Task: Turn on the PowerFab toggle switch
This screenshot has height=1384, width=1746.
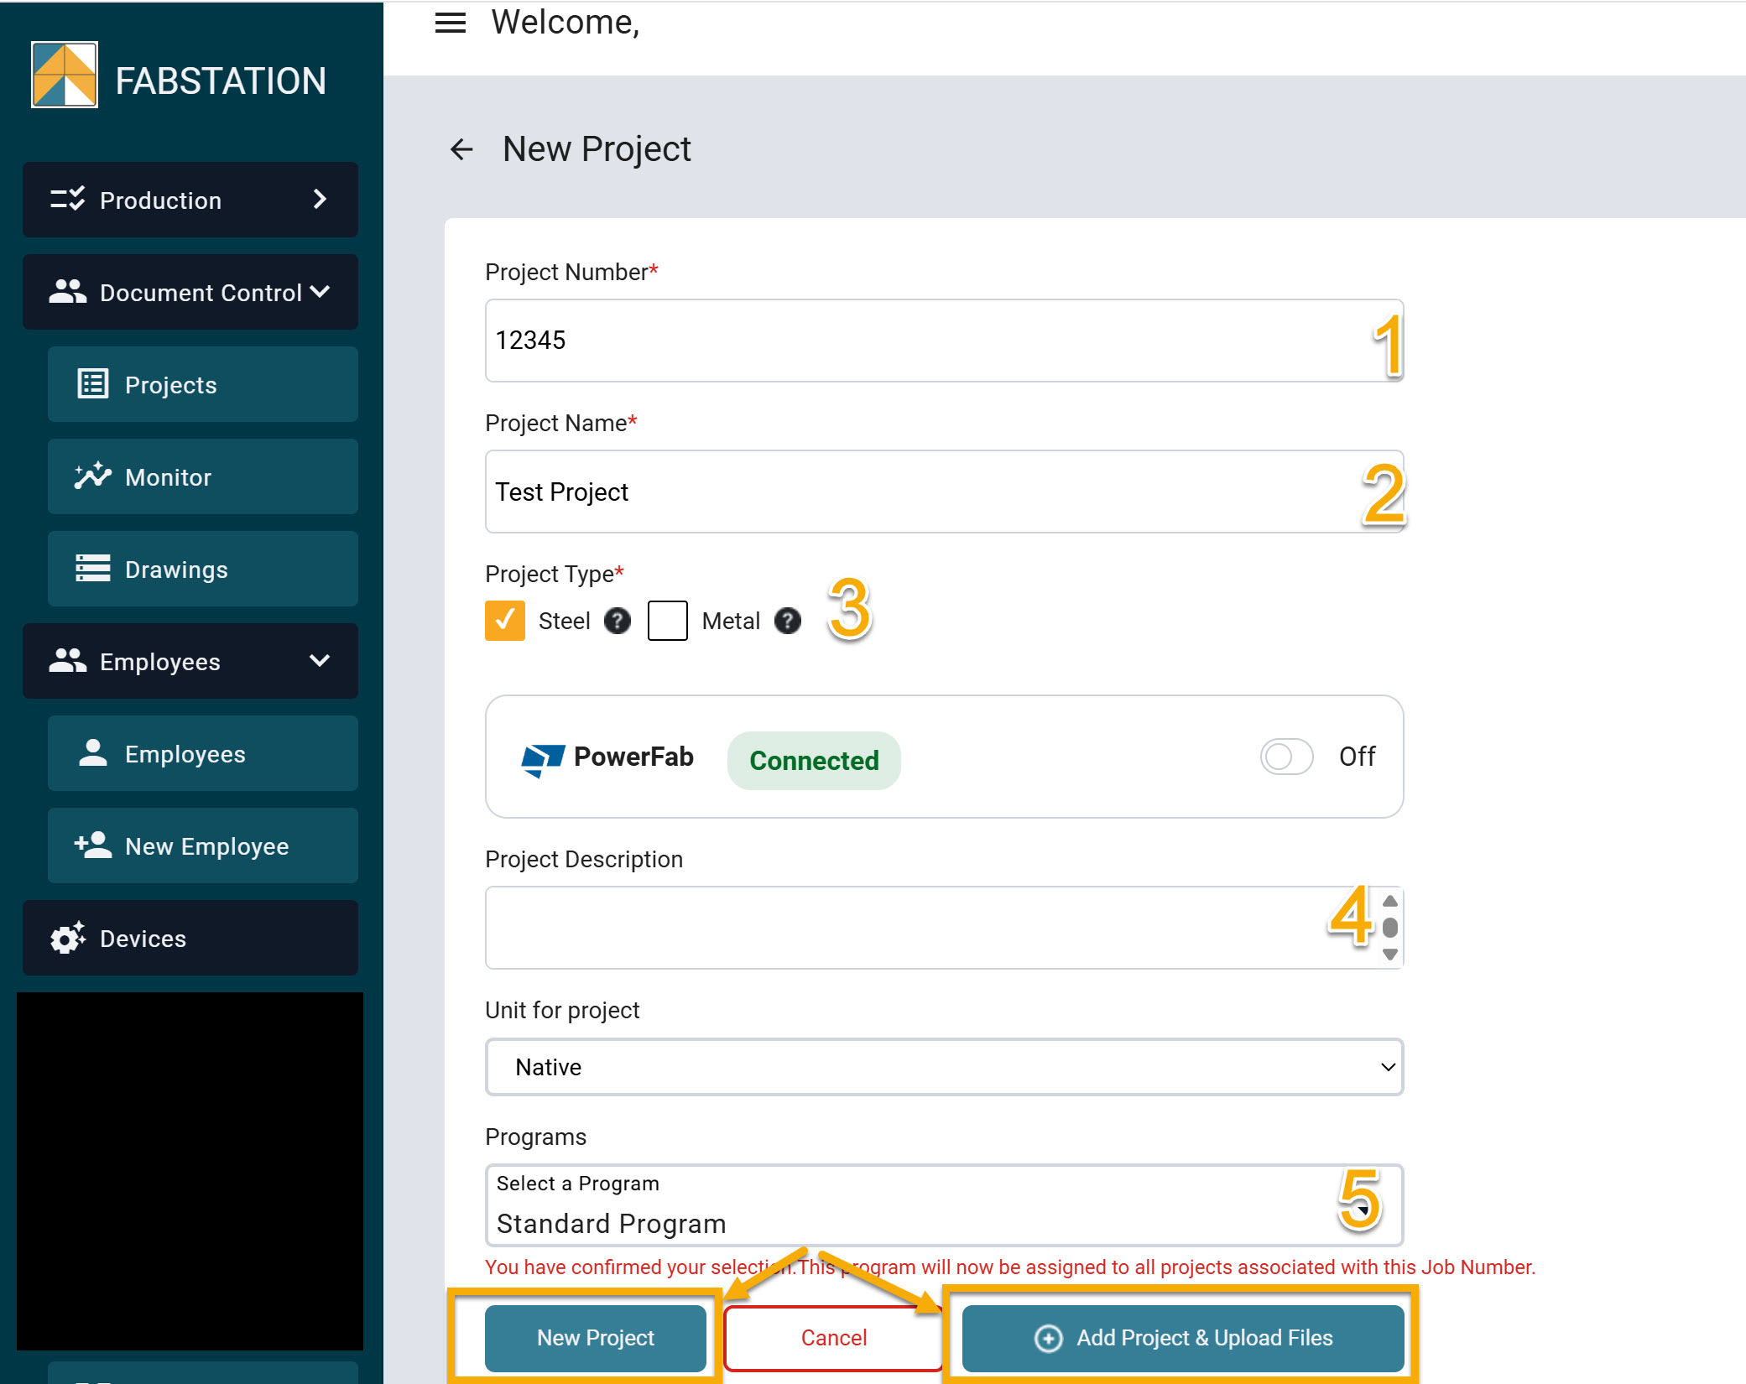Action: click(x=1286, y=757)
